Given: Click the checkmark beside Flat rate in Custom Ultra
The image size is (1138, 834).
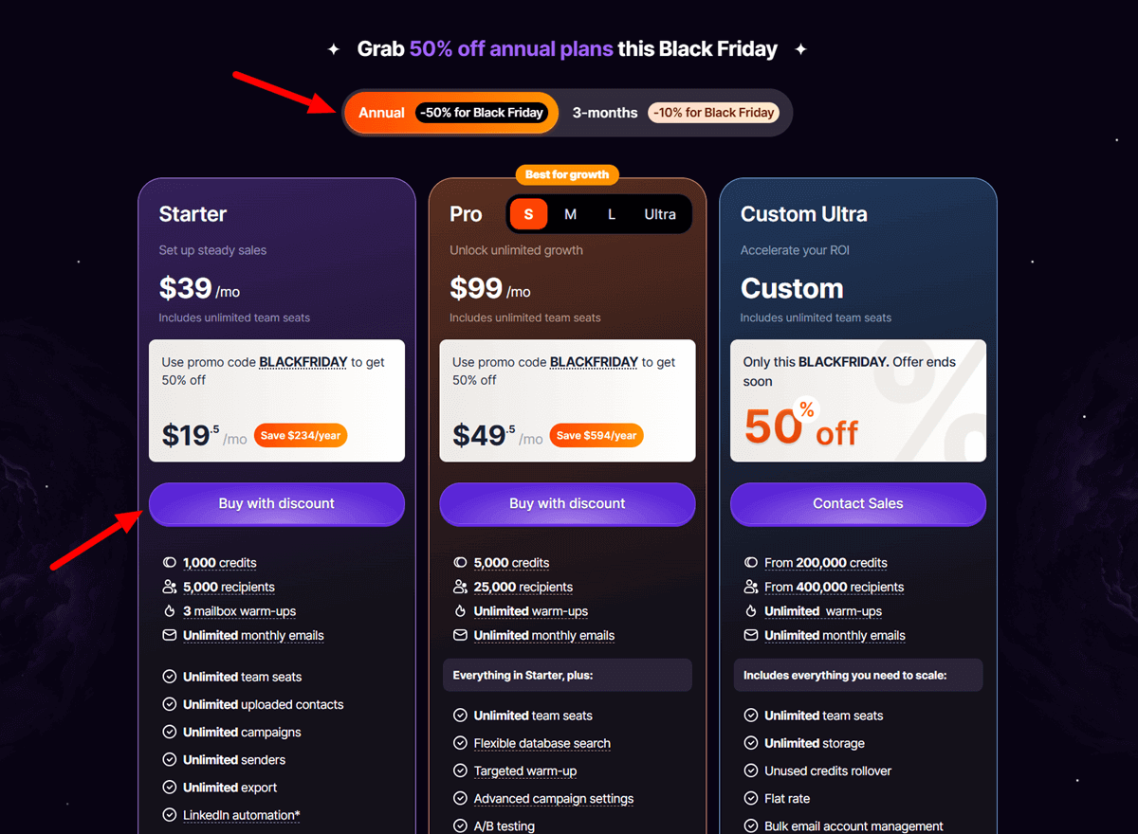Looking at the screenshot, I should pyautogui.click(x=749, y=798).
